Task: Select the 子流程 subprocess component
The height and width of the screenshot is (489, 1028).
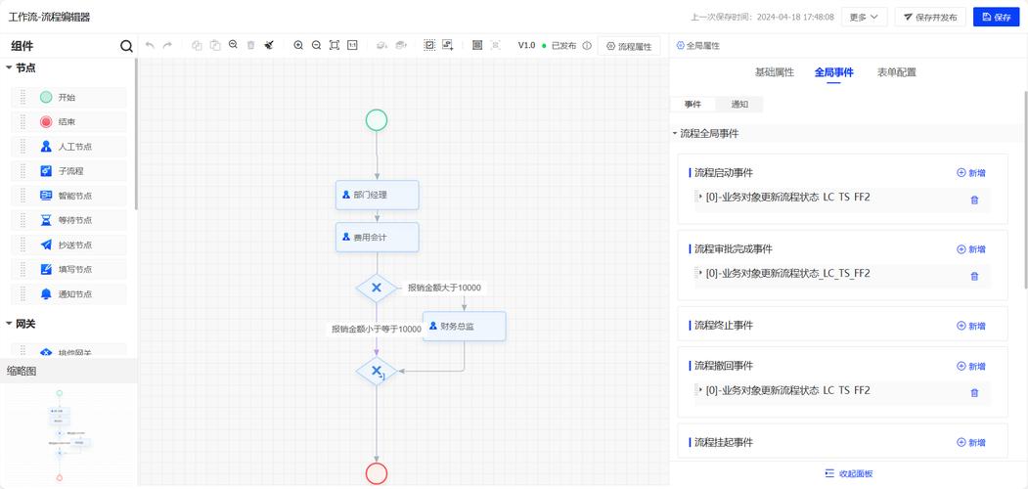Action: (x=68, y=171)
